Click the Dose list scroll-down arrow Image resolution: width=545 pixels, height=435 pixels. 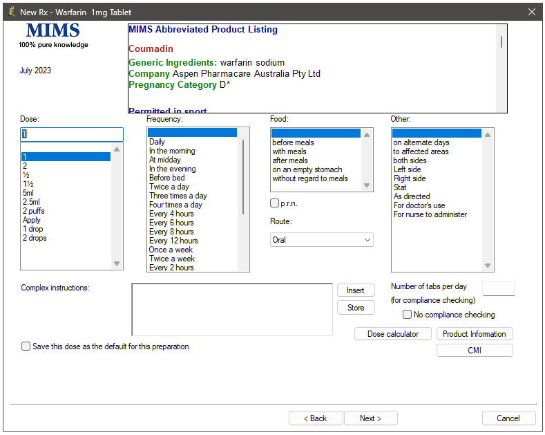(117, 263)
